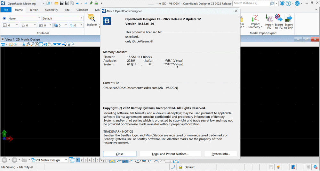Screen dimensions: 320x171
Task: Click the Rotate View icon in View 1
Action: (45, 44)
